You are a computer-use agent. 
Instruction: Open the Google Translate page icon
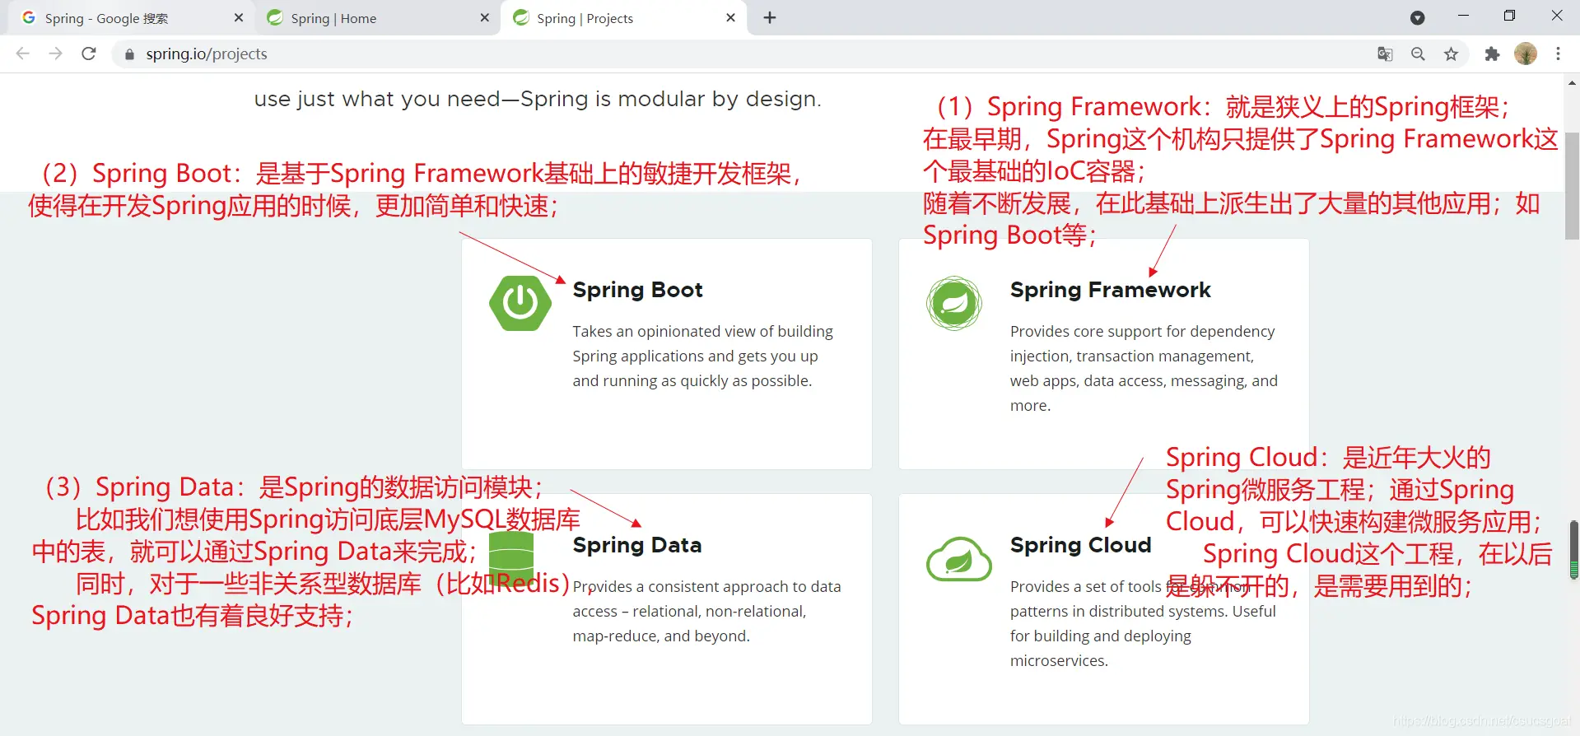(1385, 54)
